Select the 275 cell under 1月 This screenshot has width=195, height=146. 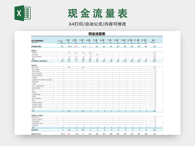click(x=69, y=61)
